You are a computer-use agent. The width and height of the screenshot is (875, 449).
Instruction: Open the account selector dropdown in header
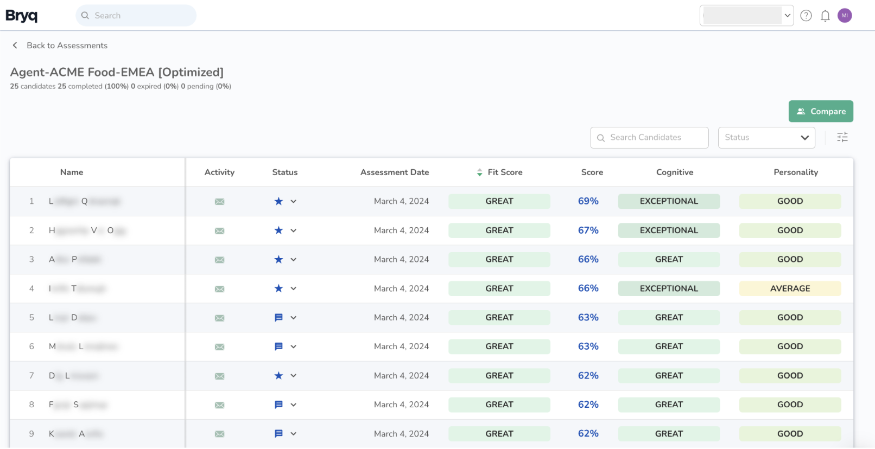click(x=746, y=16)
